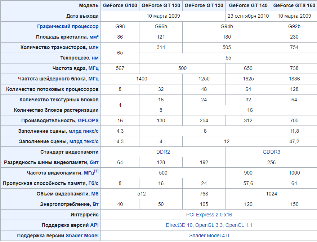Select the 1000 memory frequency cell
317x242 pixels.
tap(294, 173)
